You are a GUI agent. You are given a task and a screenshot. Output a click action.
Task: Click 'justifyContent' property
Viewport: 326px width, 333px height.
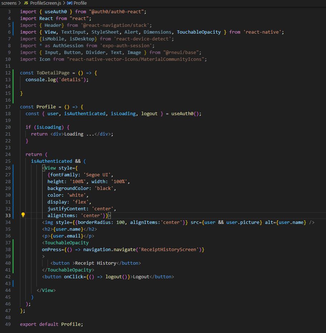coord(66,209)
